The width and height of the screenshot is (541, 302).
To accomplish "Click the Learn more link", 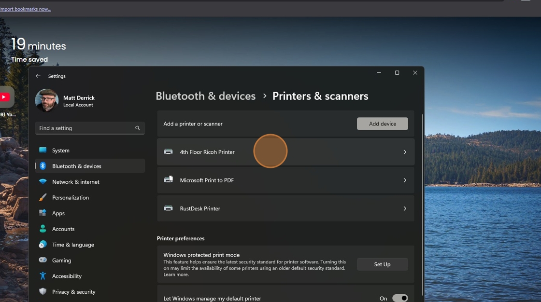I will point(176,275).
